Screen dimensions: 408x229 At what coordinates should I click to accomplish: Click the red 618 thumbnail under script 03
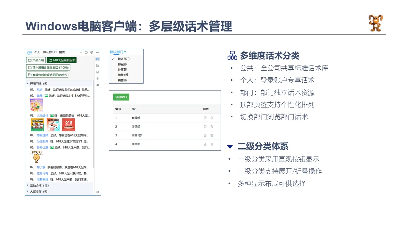coord(69,125)
